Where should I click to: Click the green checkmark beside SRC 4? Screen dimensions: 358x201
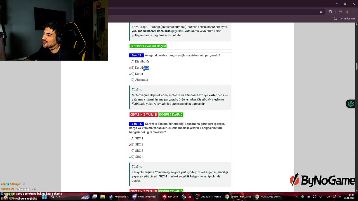tap(130, 157)
